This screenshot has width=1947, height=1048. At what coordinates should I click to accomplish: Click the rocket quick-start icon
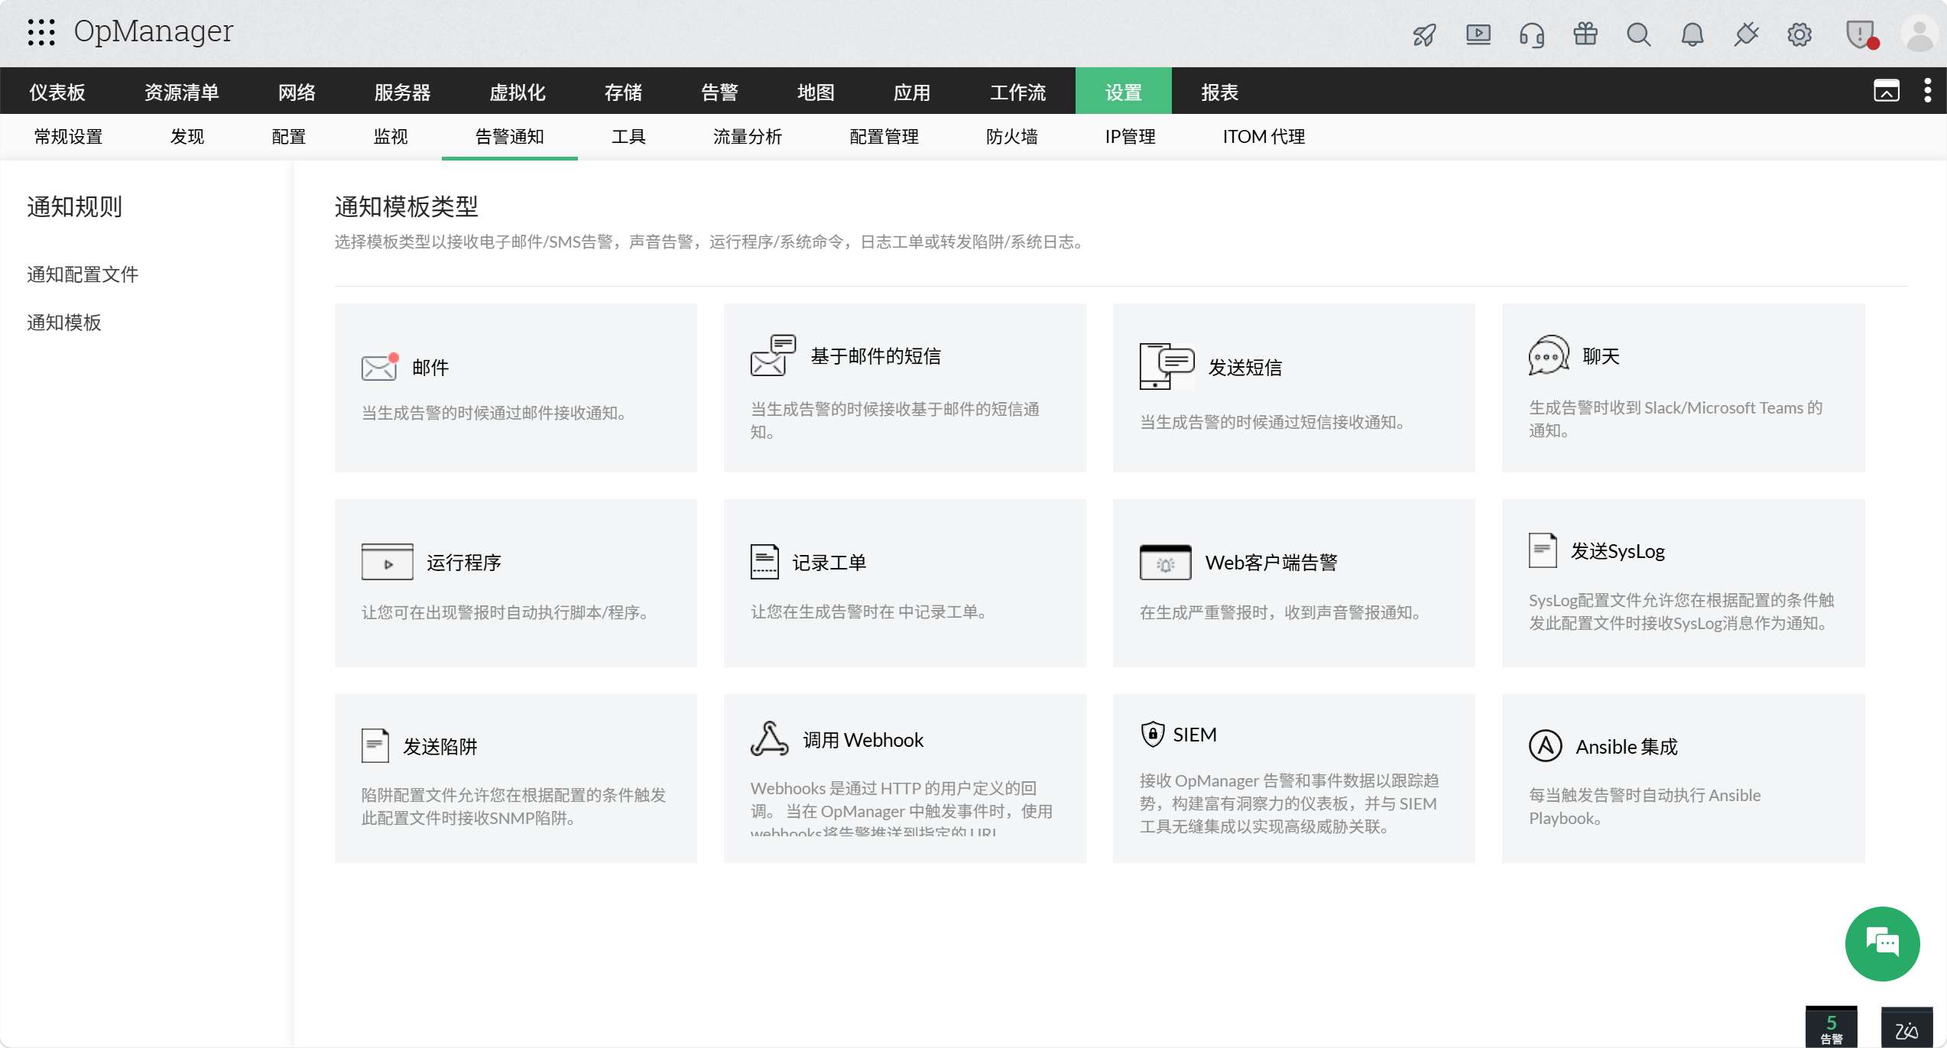pos(1424,34)
